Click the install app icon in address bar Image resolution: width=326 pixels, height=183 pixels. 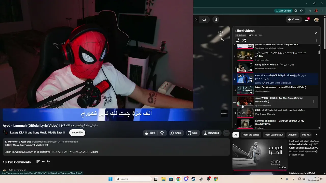[296, 11]
